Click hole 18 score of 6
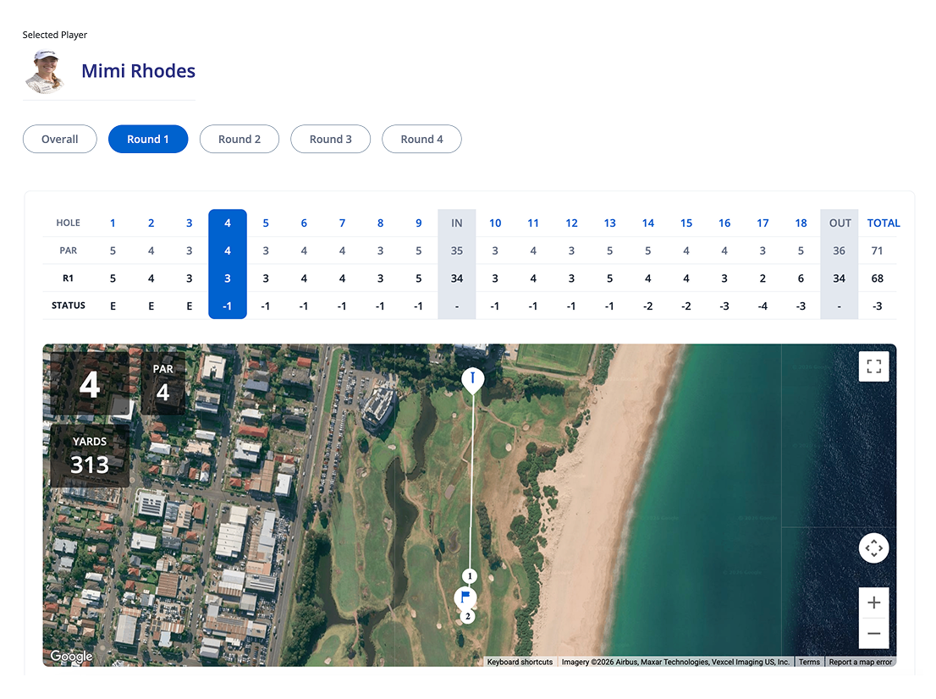The image size is (936, 699). pyautogui.click(x=801, y=278)
